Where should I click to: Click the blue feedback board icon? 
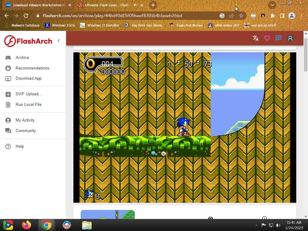[x=278, y=38]
